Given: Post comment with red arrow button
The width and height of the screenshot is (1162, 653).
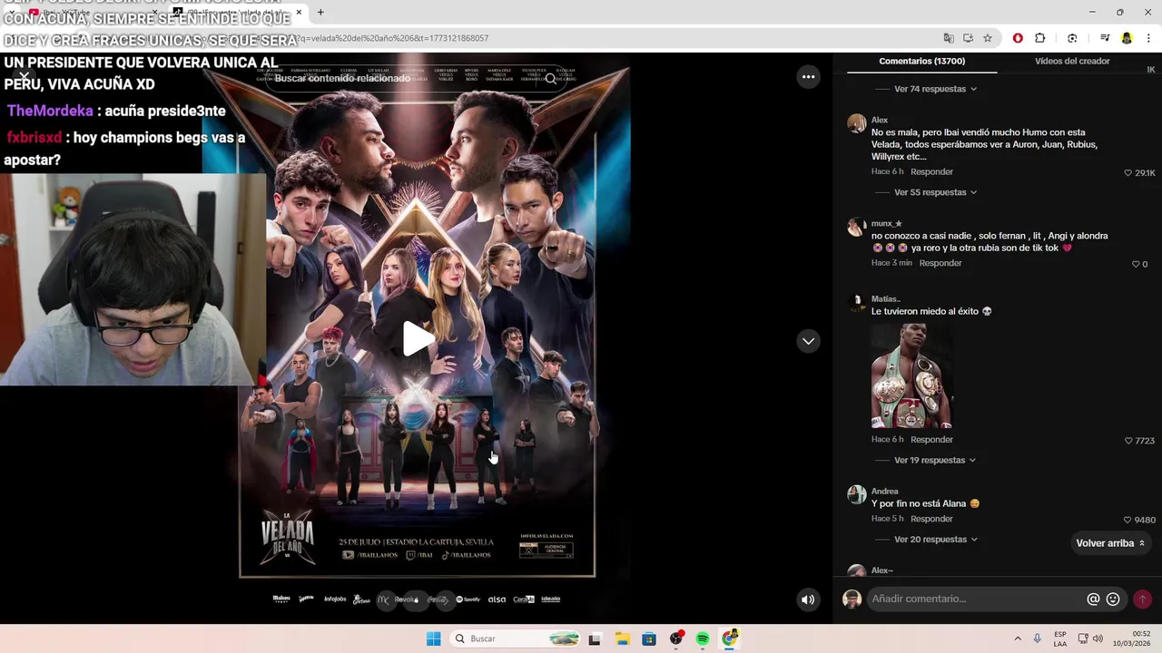Looking at the screenshot, I should (x=1142, y=599).
